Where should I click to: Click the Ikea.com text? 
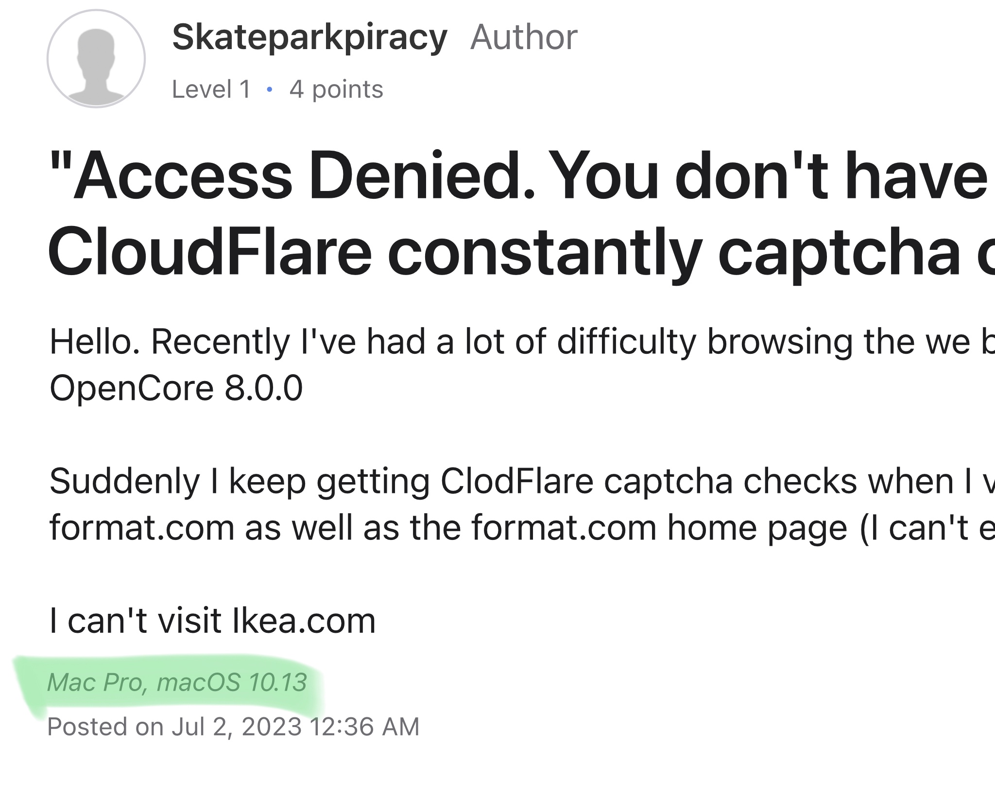(x=304, y=621)
